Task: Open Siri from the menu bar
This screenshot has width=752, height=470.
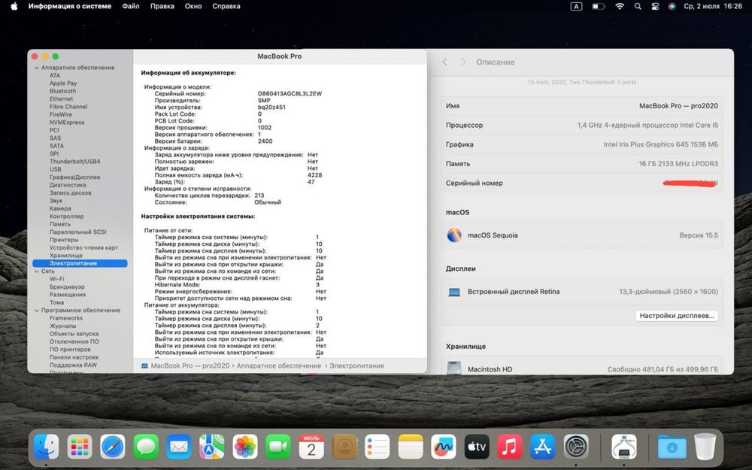Action: (672, 6)
